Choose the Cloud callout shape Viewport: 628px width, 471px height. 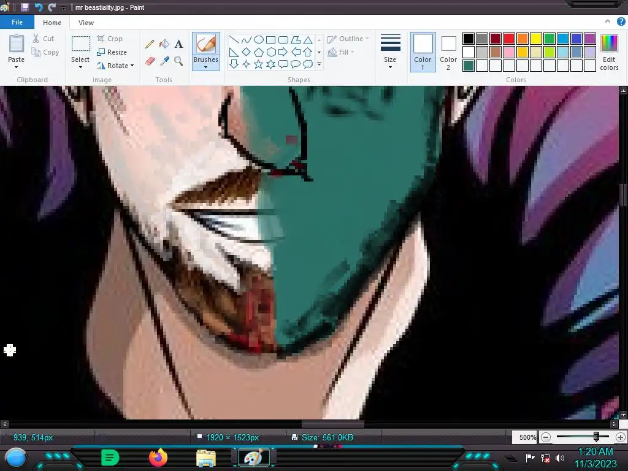(x=308, y=64)
